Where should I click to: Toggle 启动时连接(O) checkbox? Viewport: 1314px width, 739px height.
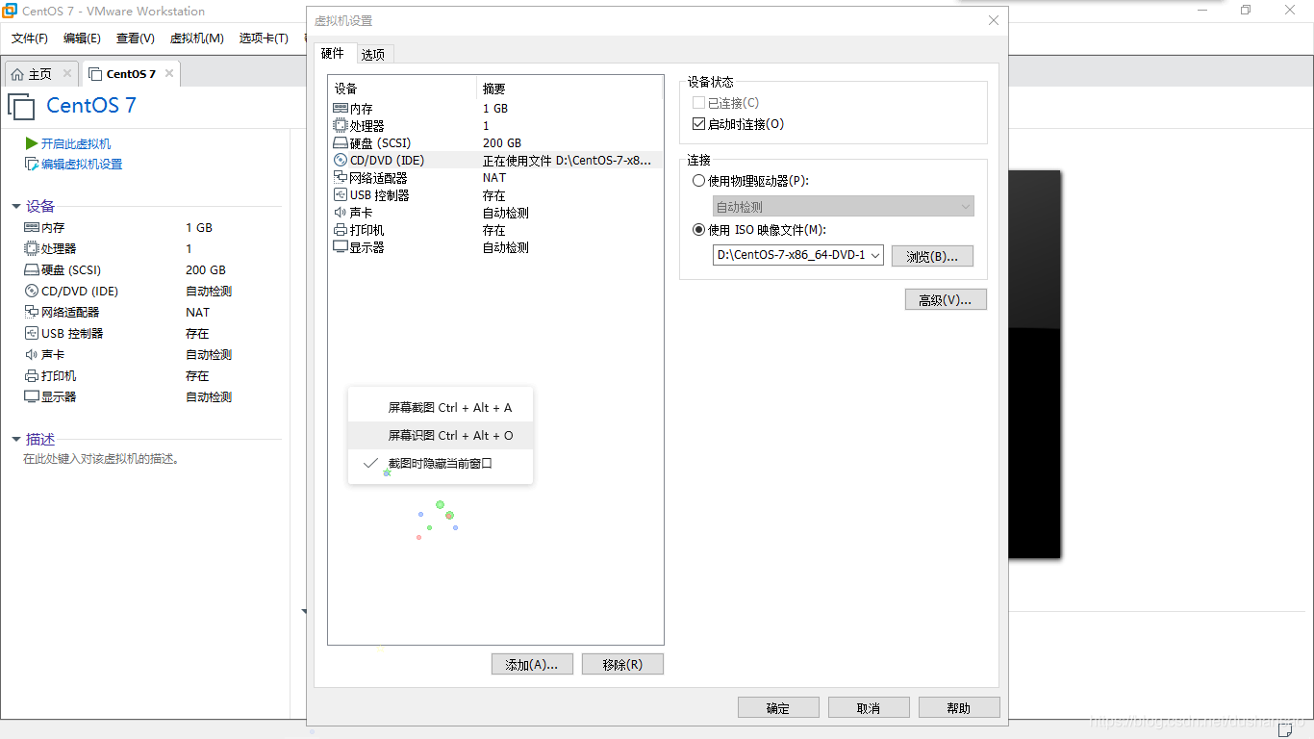tap(698, 124)
